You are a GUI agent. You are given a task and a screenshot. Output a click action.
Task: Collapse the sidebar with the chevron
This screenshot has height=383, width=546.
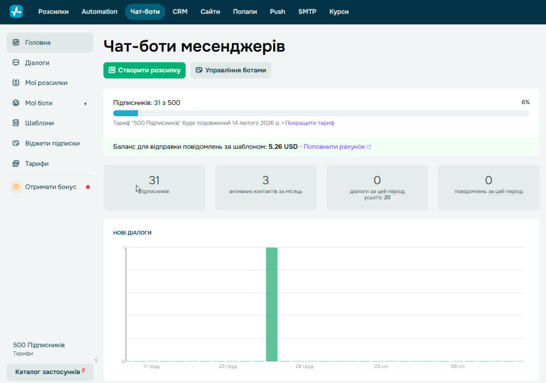pos(96,359)
